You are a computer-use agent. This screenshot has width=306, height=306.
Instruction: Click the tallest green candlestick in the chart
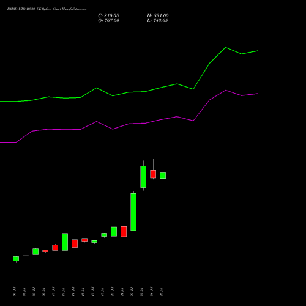tap(133, 212)
